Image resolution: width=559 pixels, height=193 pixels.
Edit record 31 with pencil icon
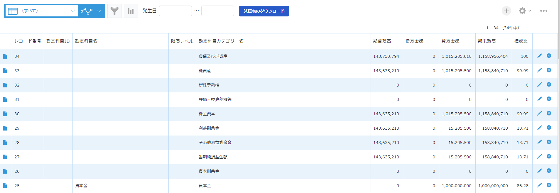[539, 99]
